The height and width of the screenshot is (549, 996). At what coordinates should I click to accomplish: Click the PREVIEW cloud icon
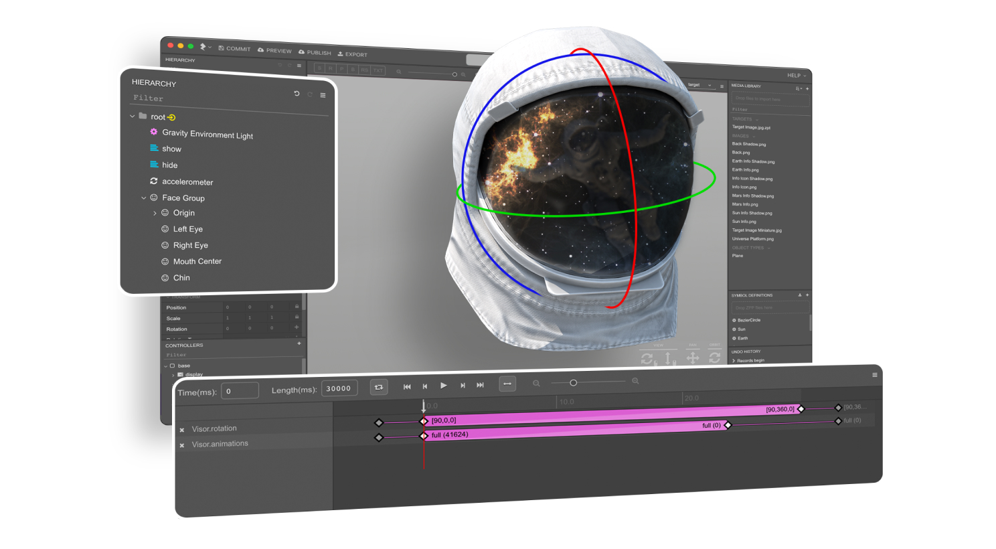(260, 50)
